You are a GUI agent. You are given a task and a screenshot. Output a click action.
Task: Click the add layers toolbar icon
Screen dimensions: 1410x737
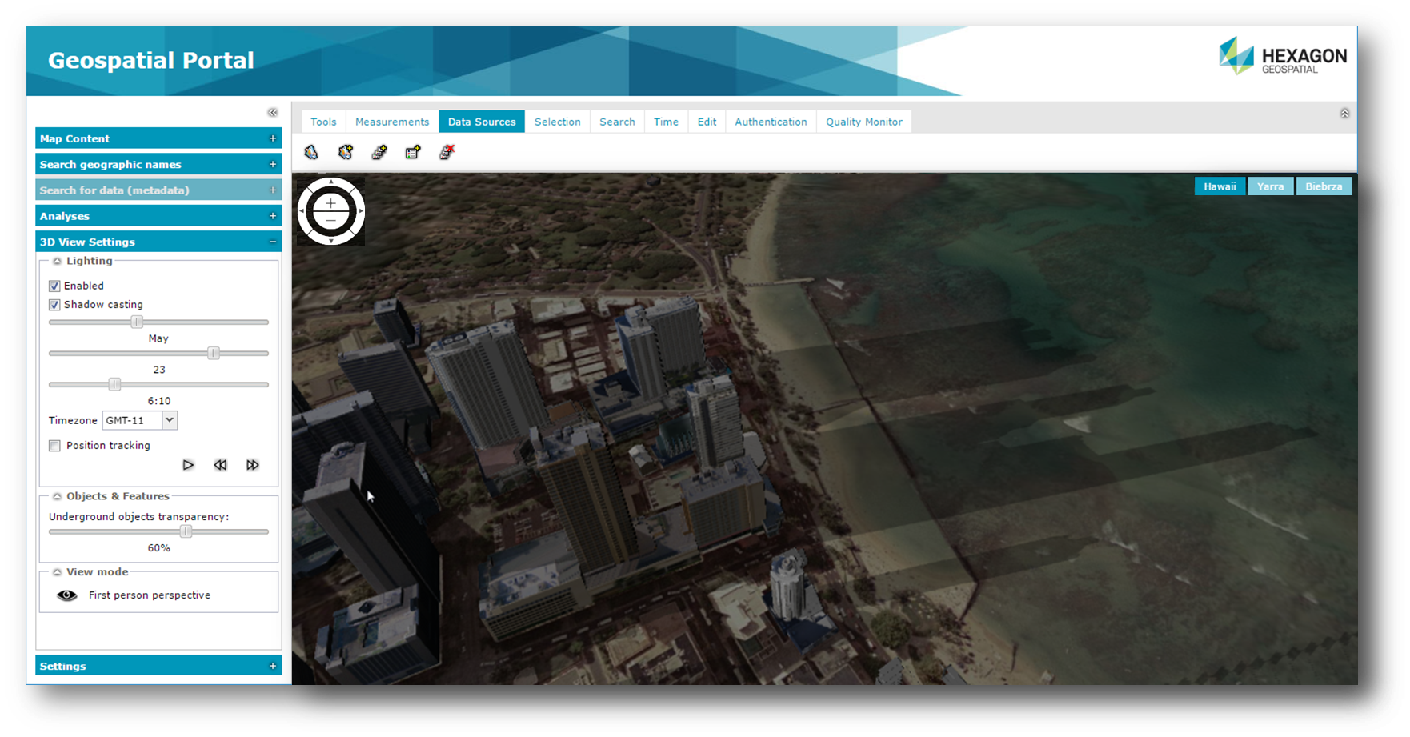point(379,151)
